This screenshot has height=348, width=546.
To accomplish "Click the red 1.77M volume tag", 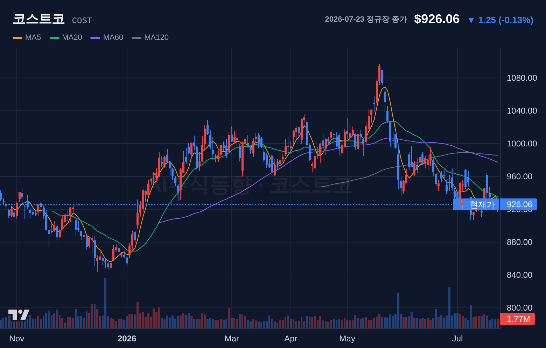I will [x=517, y=319].
